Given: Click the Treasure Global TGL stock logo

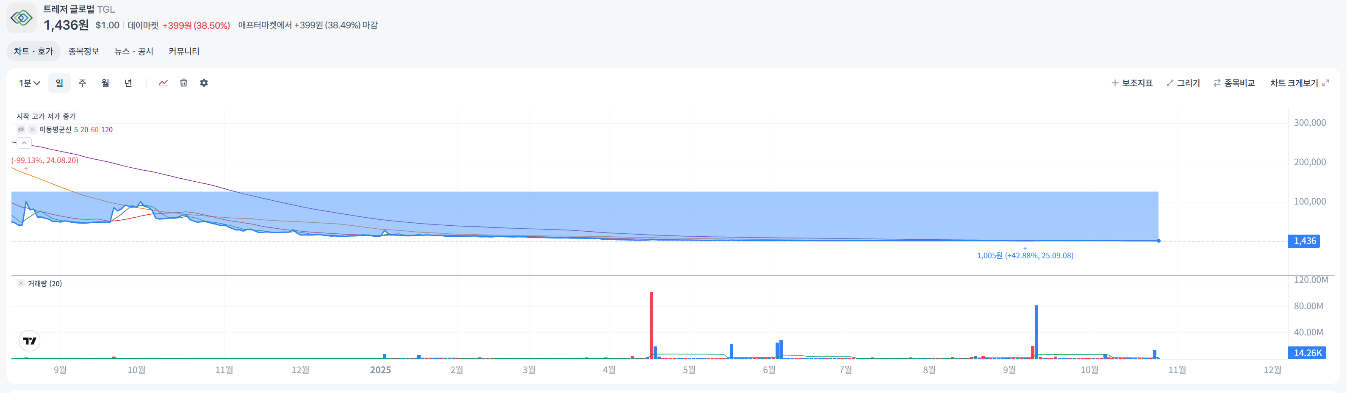Looking at the screenshot, I should pyautogui.click(x=22, y=18).
